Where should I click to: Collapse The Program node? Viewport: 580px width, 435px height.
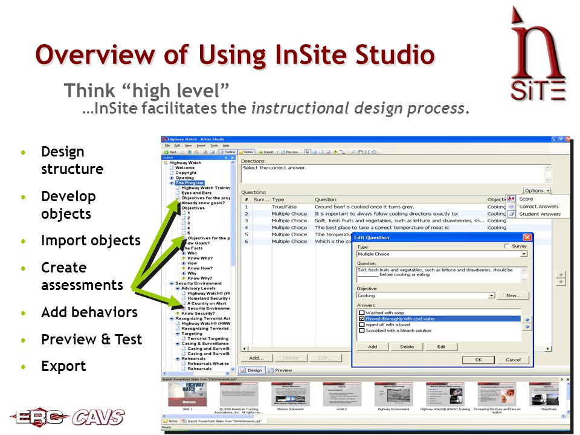(x=172, y=182)
